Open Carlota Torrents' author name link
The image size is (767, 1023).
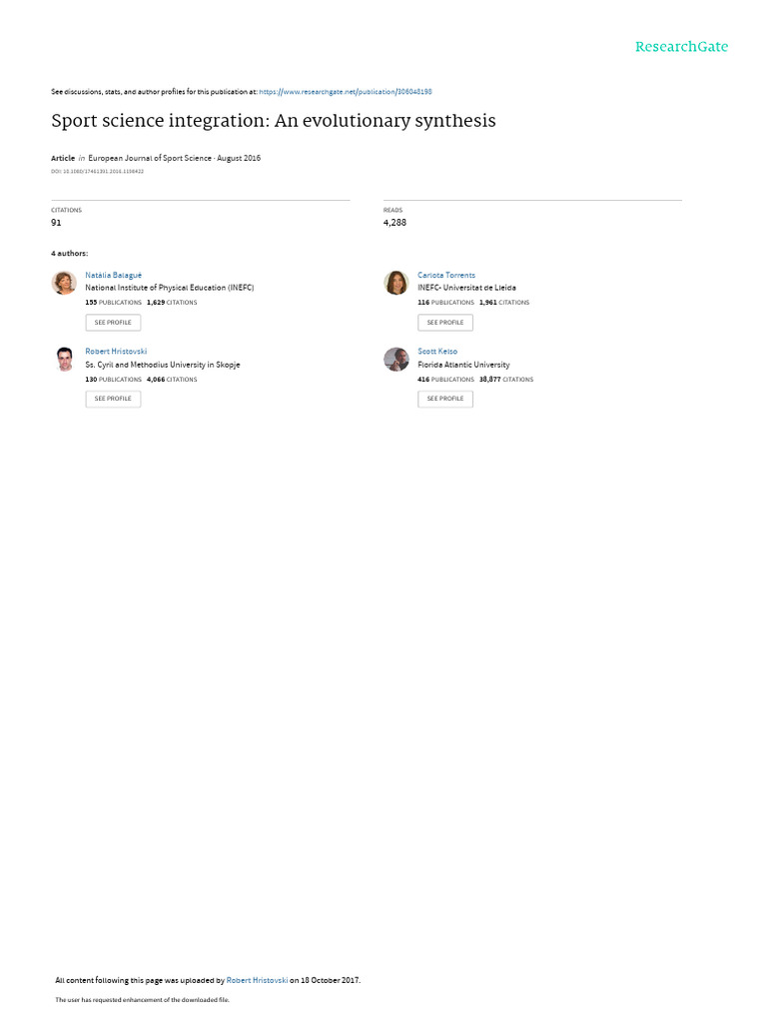pos(446,275)
